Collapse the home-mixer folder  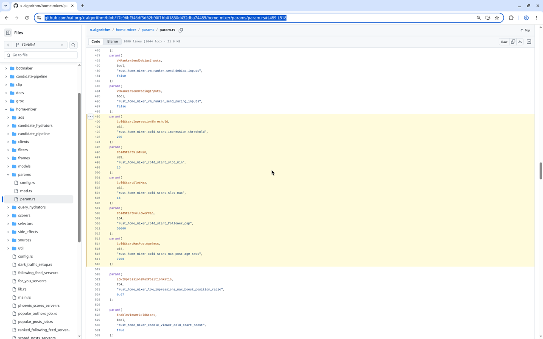click(6, 109)
